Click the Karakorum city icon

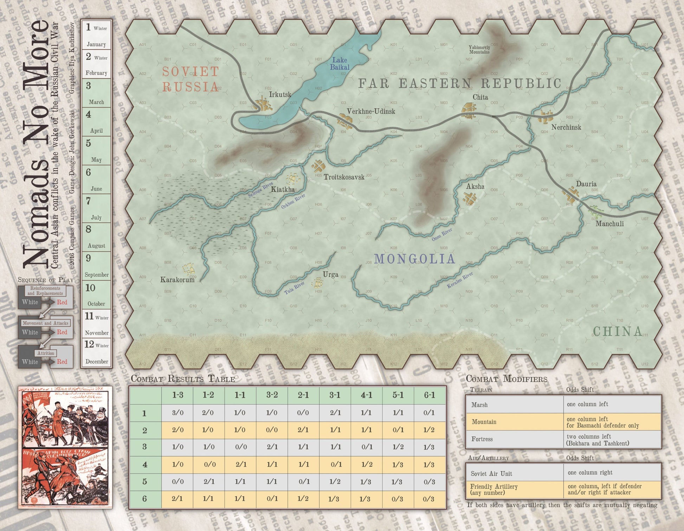pyautogui.click(x=189, y=268)
